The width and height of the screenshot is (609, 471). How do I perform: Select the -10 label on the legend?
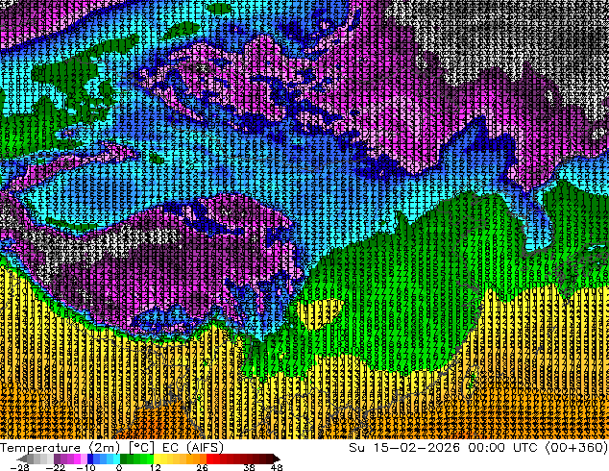click(x=85, y=467)
